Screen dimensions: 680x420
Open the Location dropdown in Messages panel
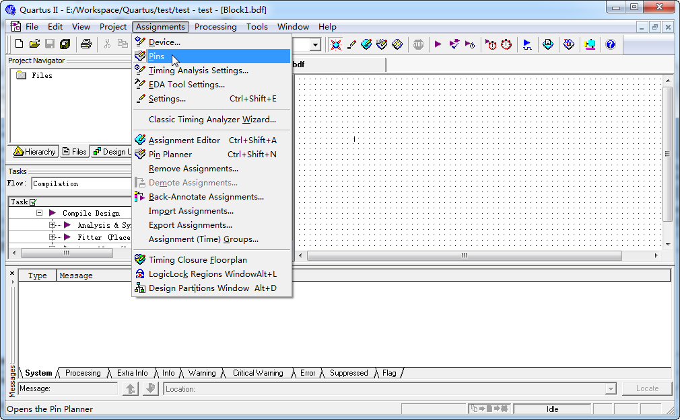[x=611, y=389]
